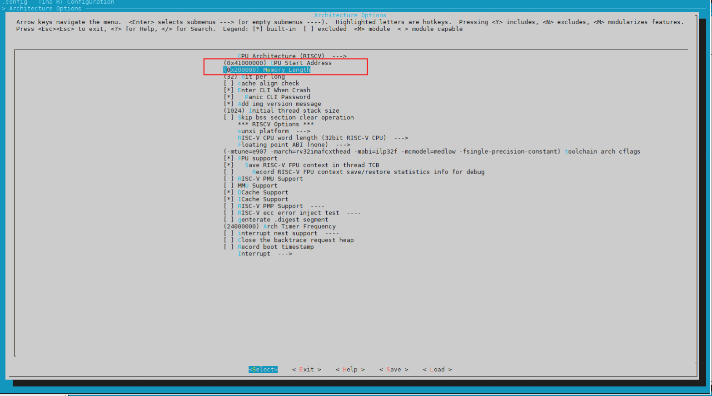Viewport: 712px width, 396px height.
Task: Open Help from the bottom bar
Action: click(x=350, y=369)
